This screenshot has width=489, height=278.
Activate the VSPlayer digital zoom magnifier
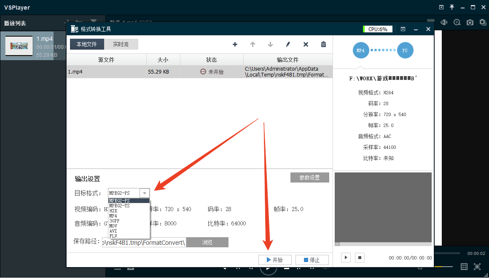pos(457,22)
